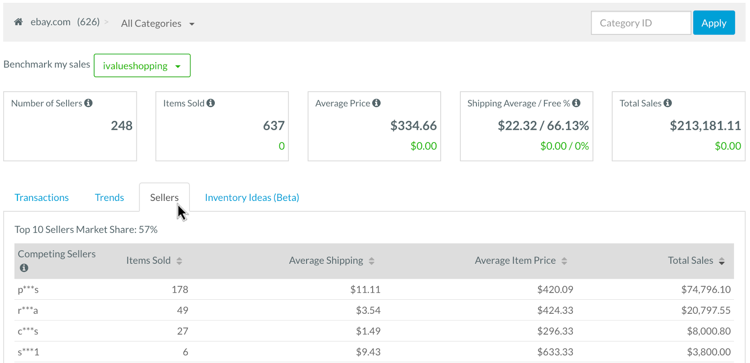
Task: Expand the ivalueshopping seller dropdown
Action: click(x=142, y=66)
